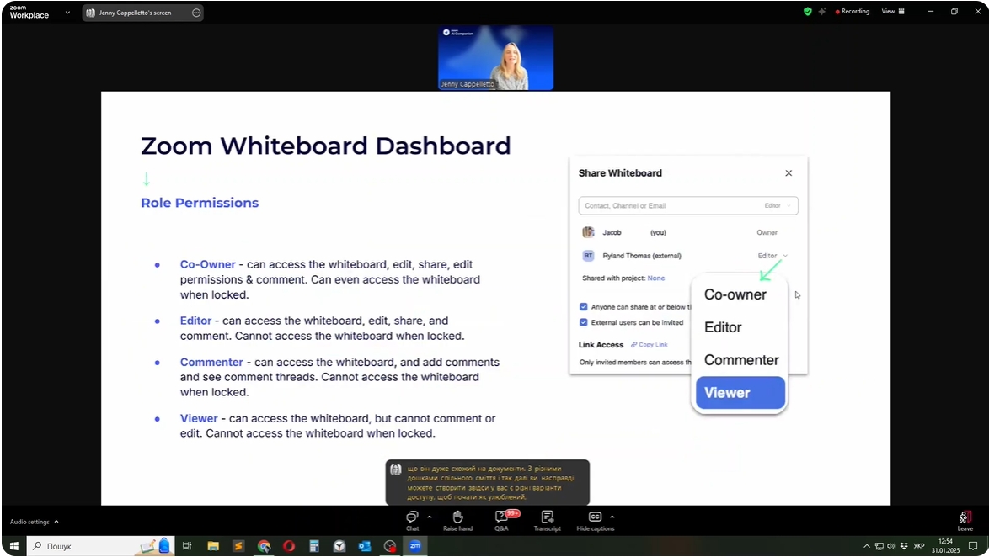The image size is (989, 557).
Task: Select Editor role in dropdown list
Action: 723,327
